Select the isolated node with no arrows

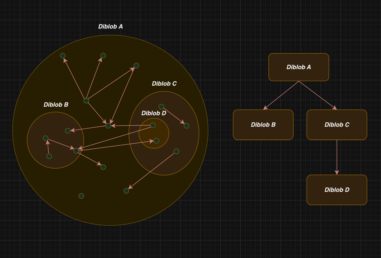tap(81, 196)
